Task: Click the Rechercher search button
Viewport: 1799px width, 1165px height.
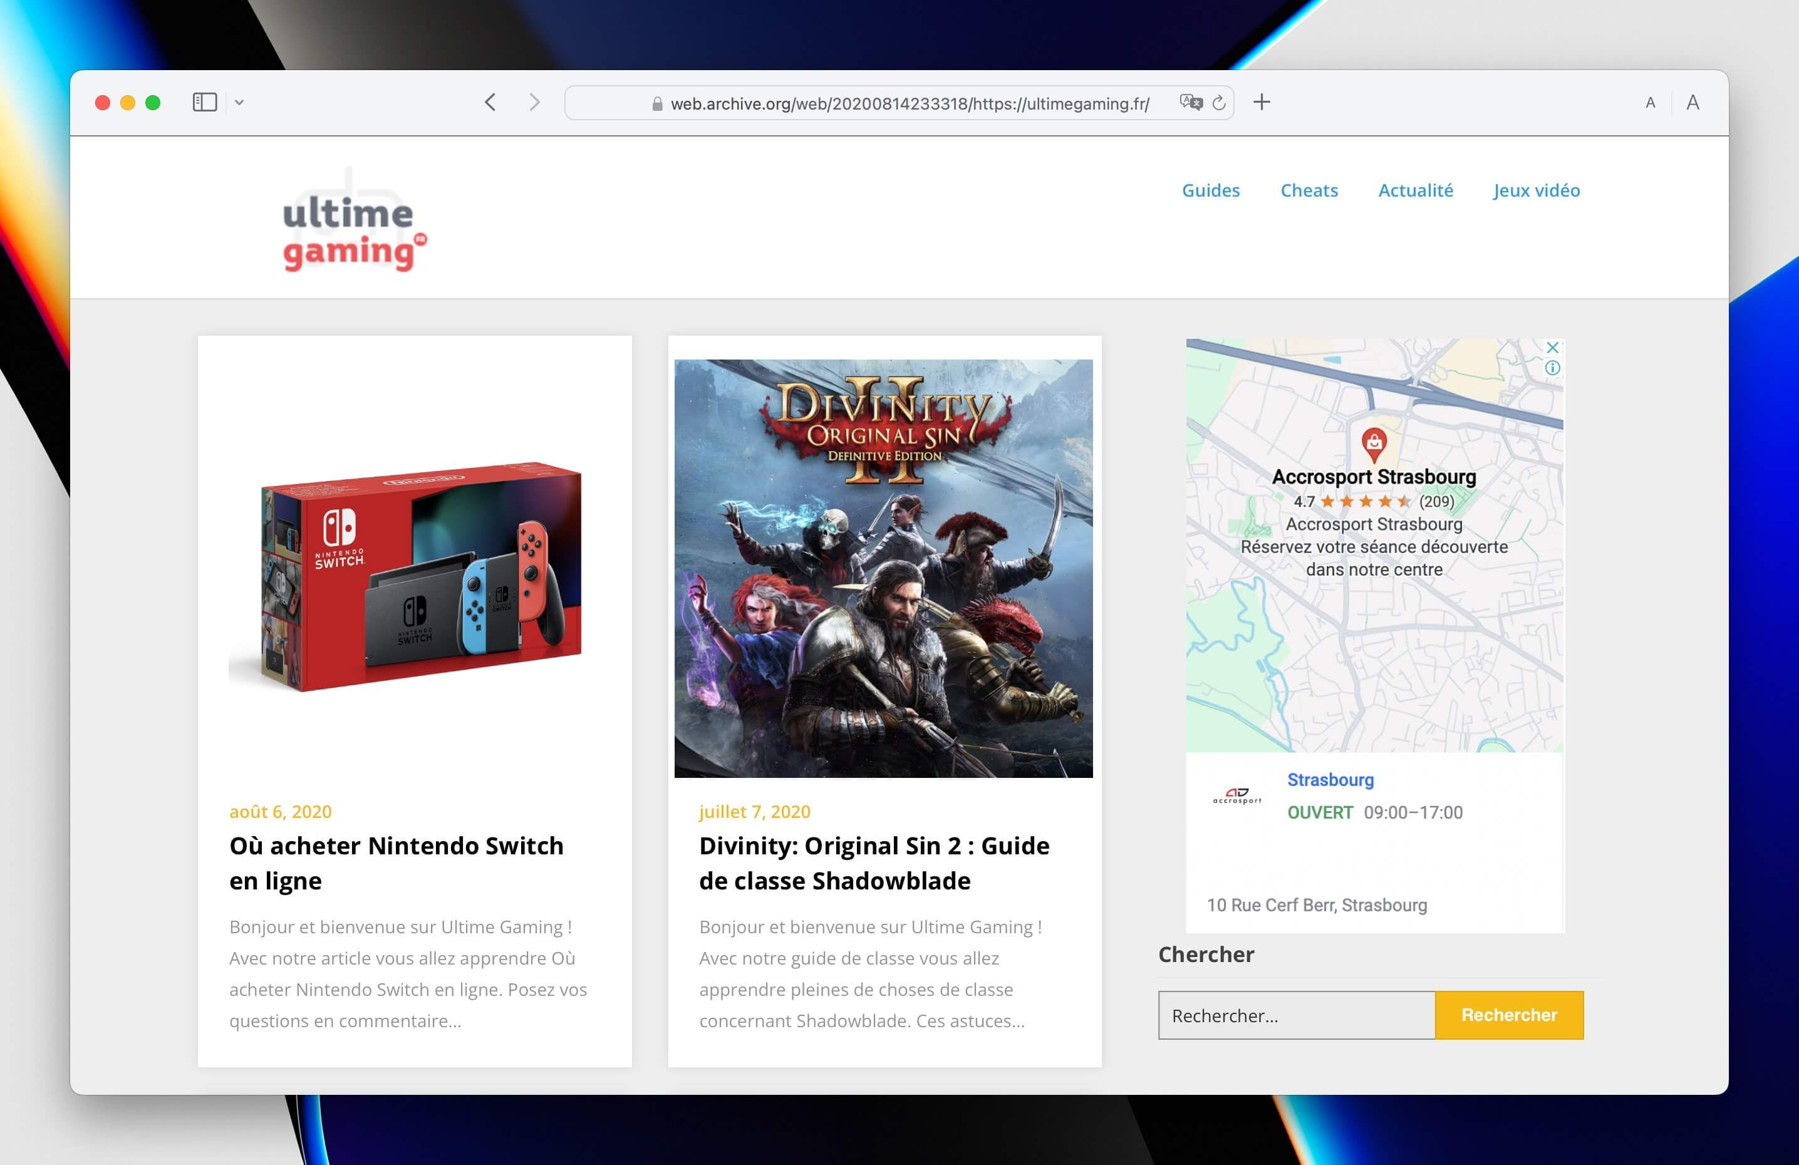Action: click(1509, 1015)
